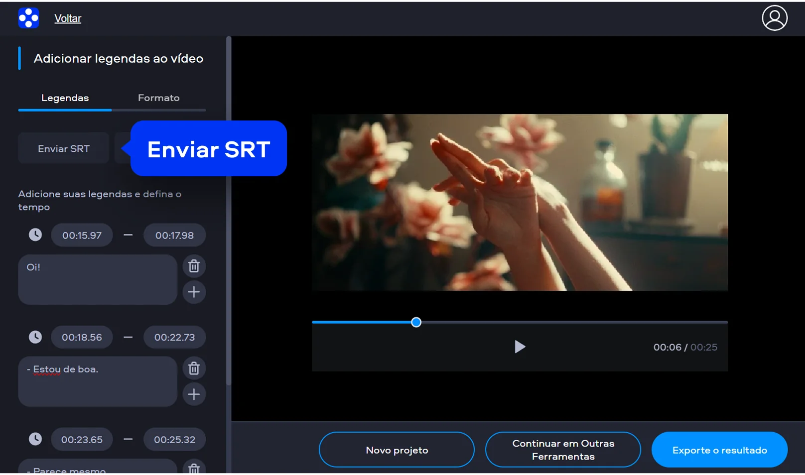Click clock icon beside 00:15.97 time
This screenshot has width=805, height=475.
[x=35, y=235]
